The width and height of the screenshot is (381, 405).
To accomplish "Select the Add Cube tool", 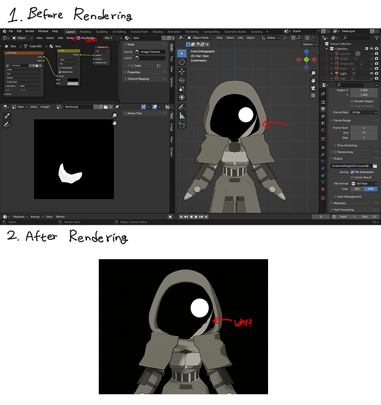I will pyautogui.click(x=182, y=125).
